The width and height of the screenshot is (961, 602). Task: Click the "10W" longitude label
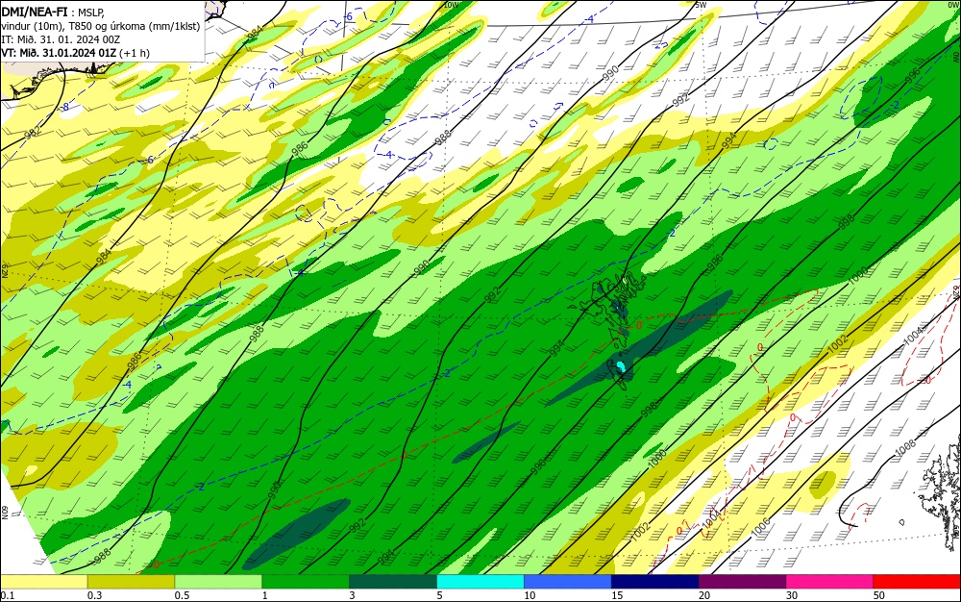pos(451,5)
